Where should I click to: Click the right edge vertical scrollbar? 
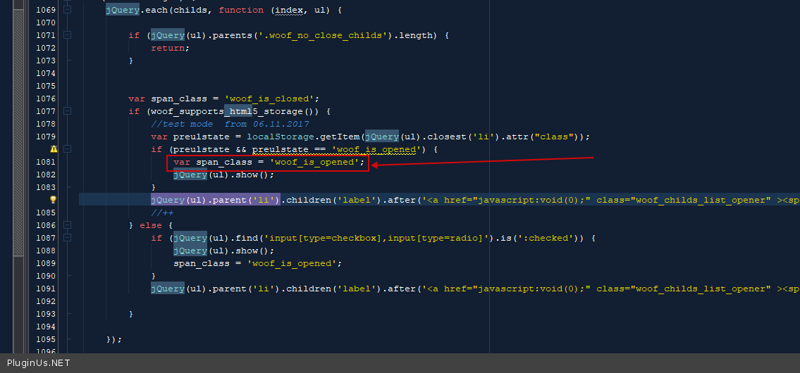796,176
